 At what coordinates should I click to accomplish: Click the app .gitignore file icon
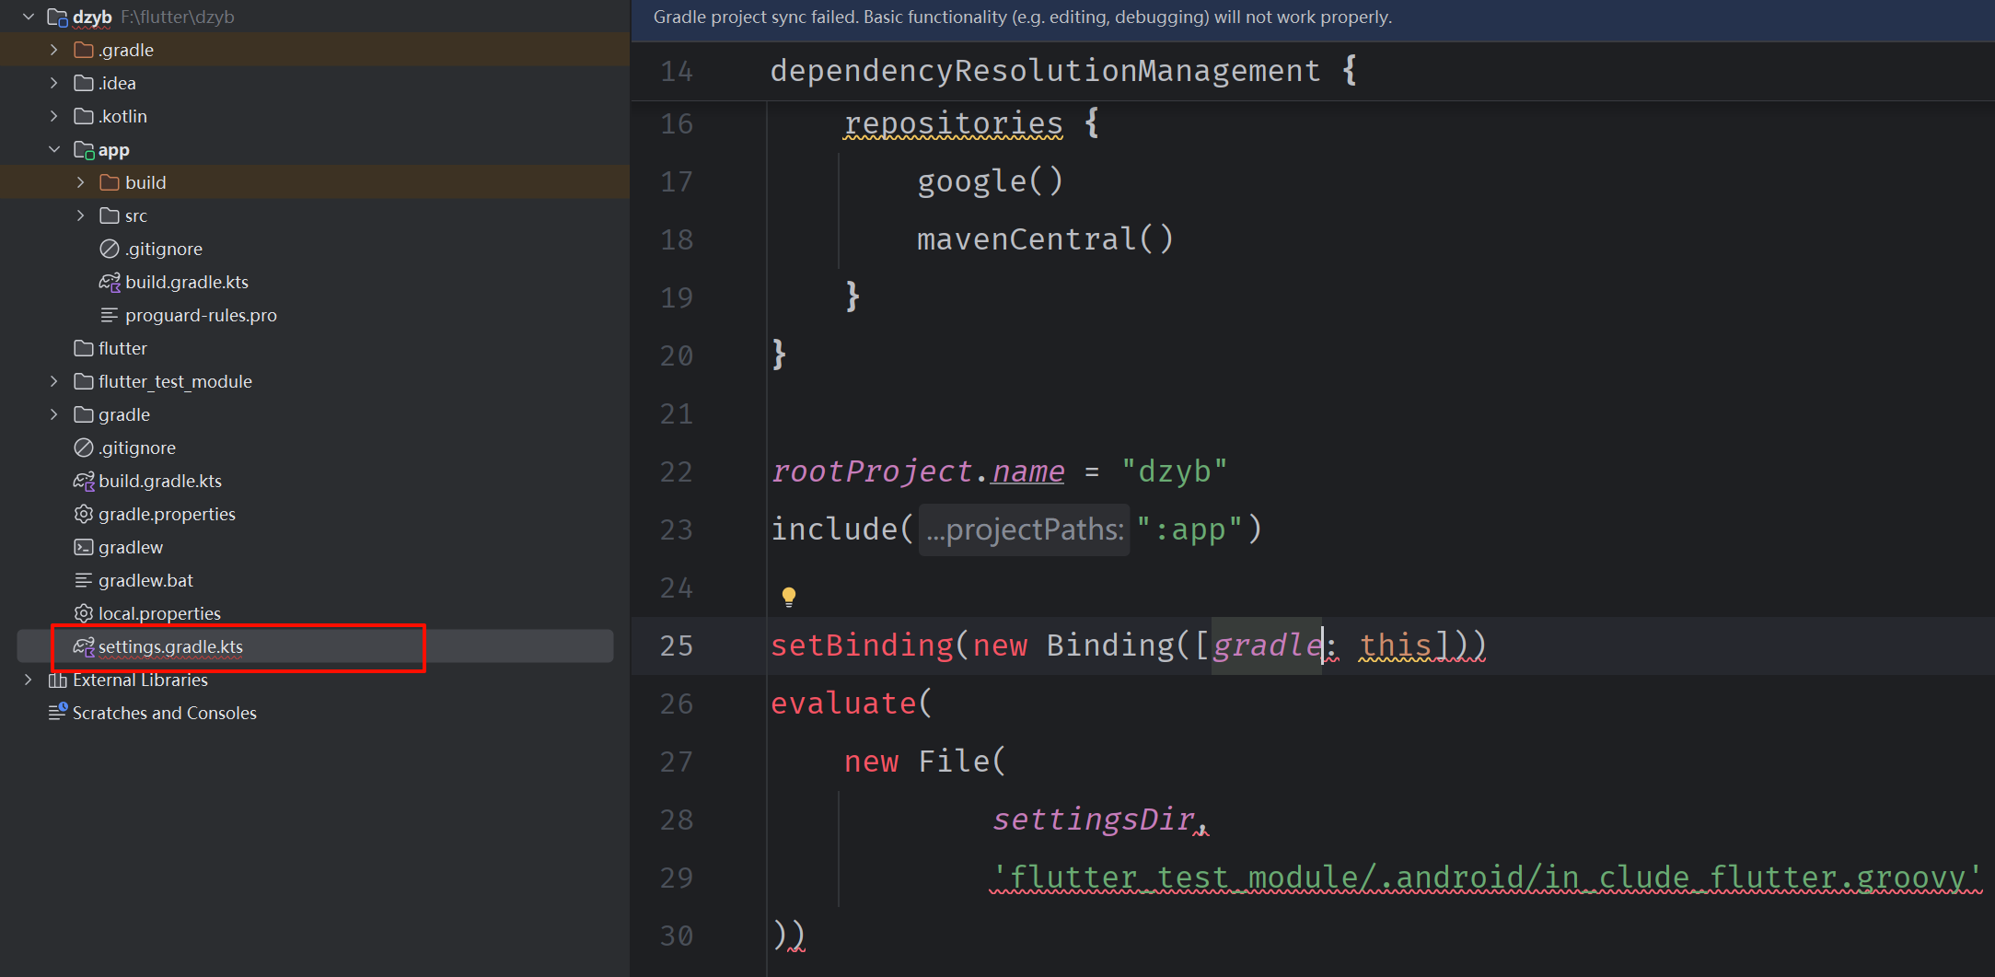110,249
